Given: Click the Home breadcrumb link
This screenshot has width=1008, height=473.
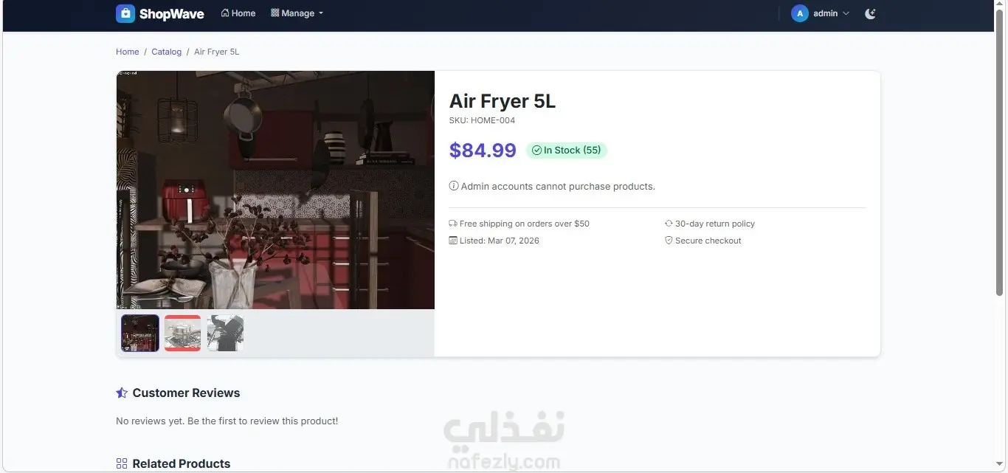Looking at the screenshot, I should (127, 52).
